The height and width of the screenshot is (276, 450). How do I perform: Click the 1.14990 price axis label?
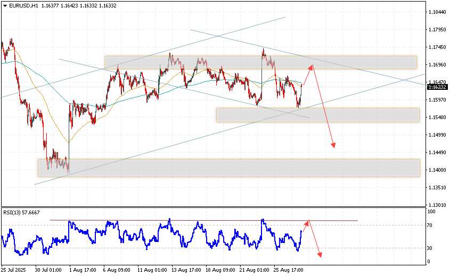click(x=437, y=135)
